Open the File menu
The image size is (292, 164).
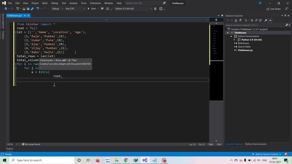pyautogui.click(x=10, y=3)
